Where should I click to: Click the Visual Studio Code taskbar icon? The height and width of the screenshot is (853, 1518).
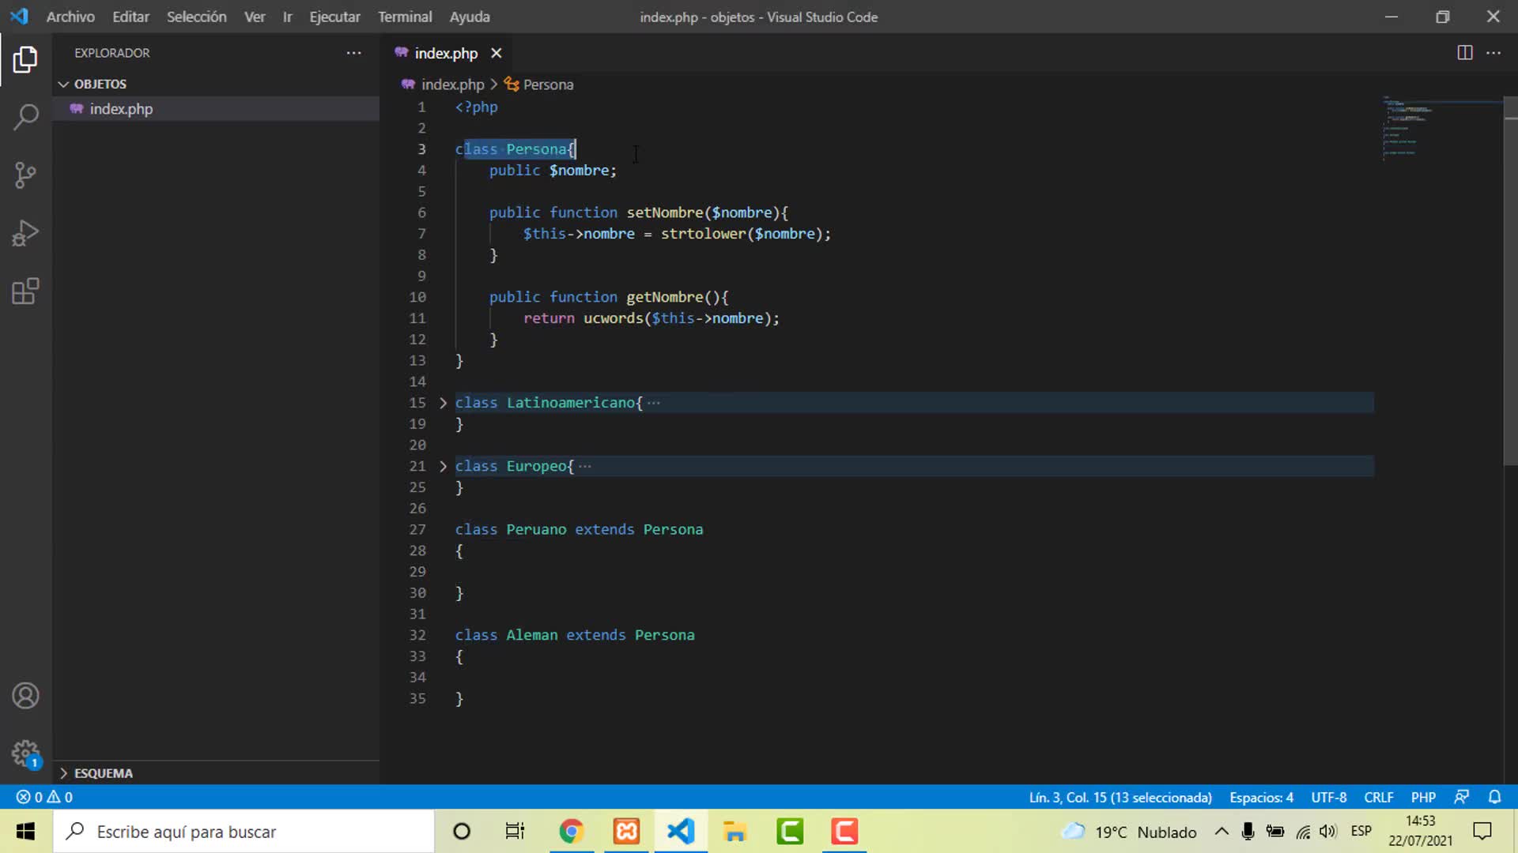point(681,832)
